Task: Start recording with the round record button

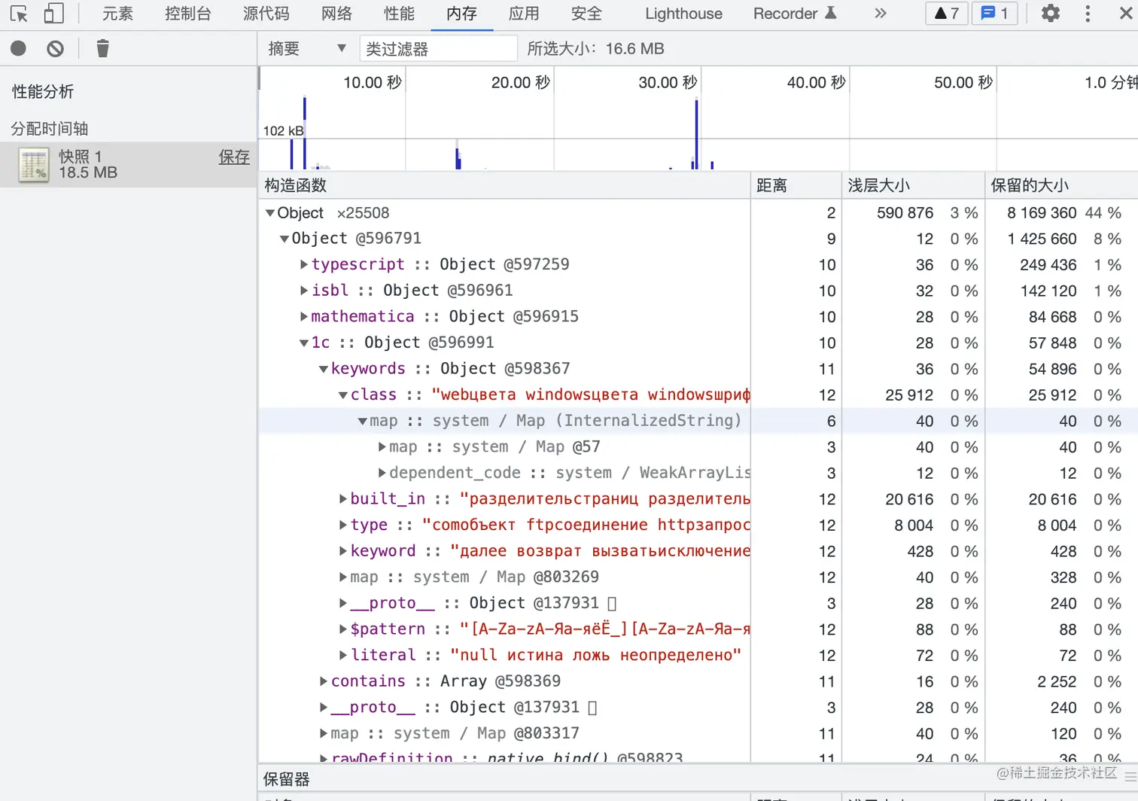Action: pyautogui.click(x=19, y=49)
